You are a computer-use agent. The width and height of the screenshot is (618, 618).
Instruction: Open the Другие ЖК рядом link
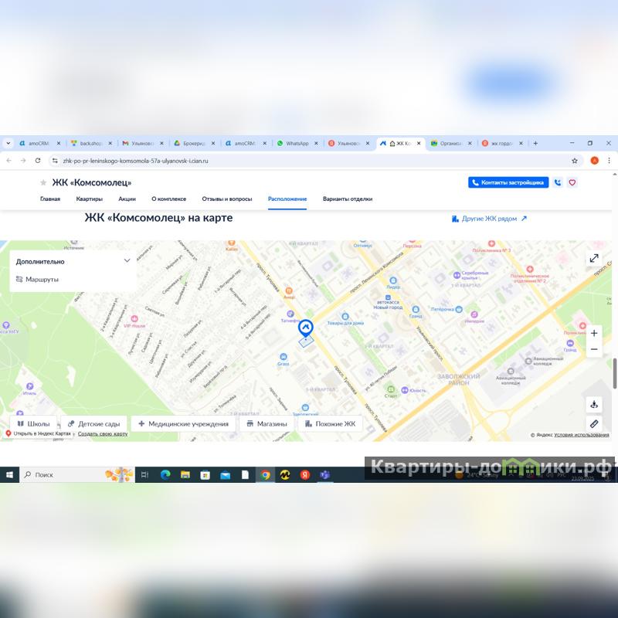tap(489, 219)
